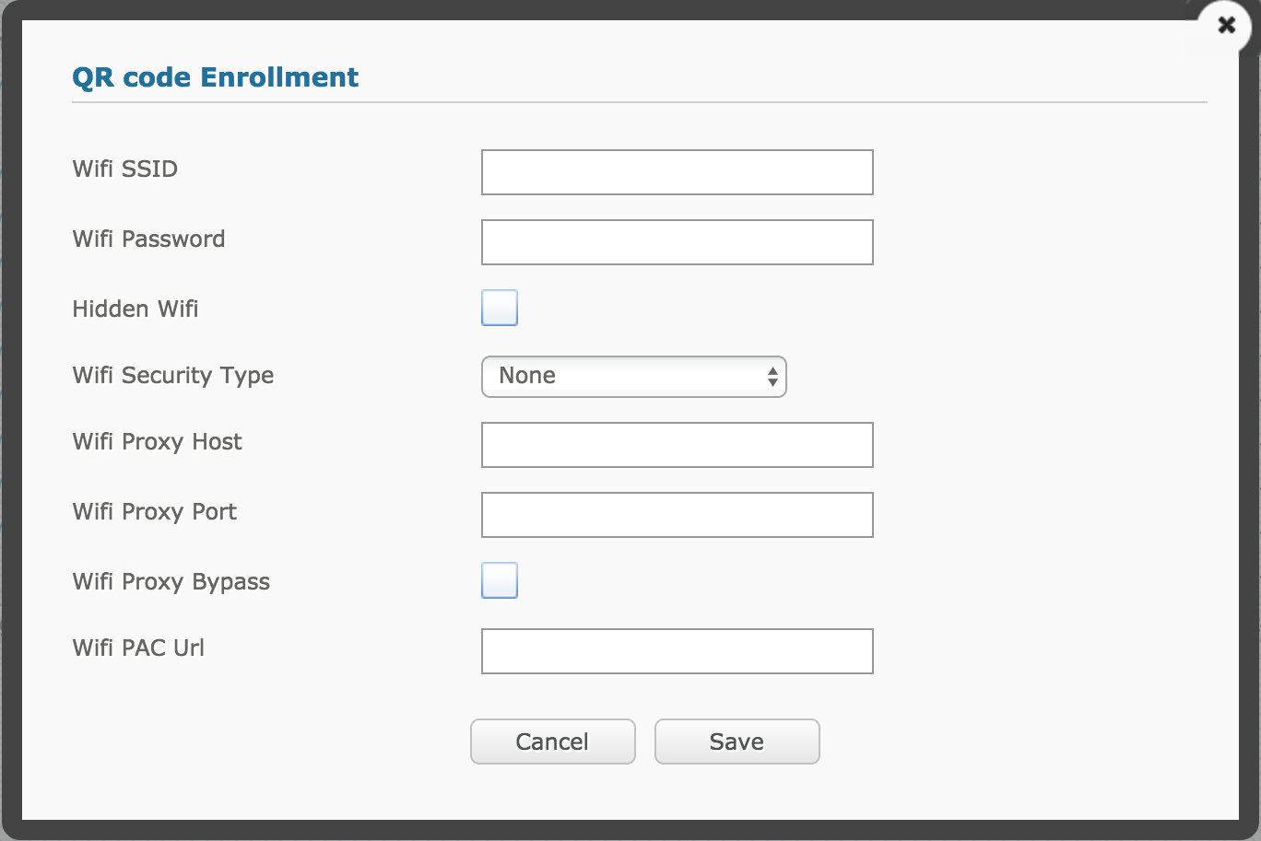Click the Wifi PAC Url label
1261x841 pixels.
(x=138, y=648)
